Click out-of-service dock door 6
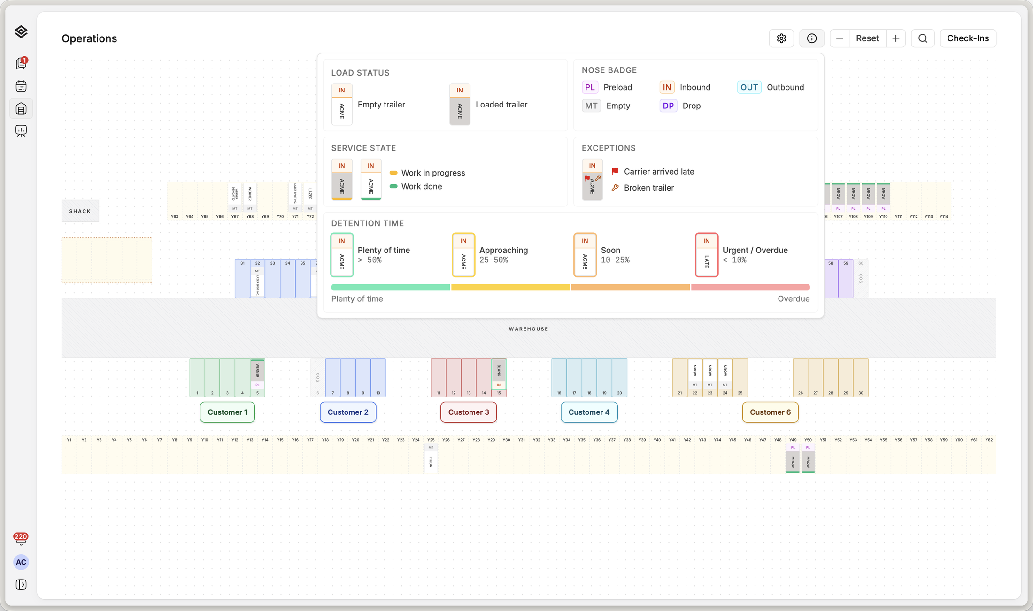 (318, 377)
